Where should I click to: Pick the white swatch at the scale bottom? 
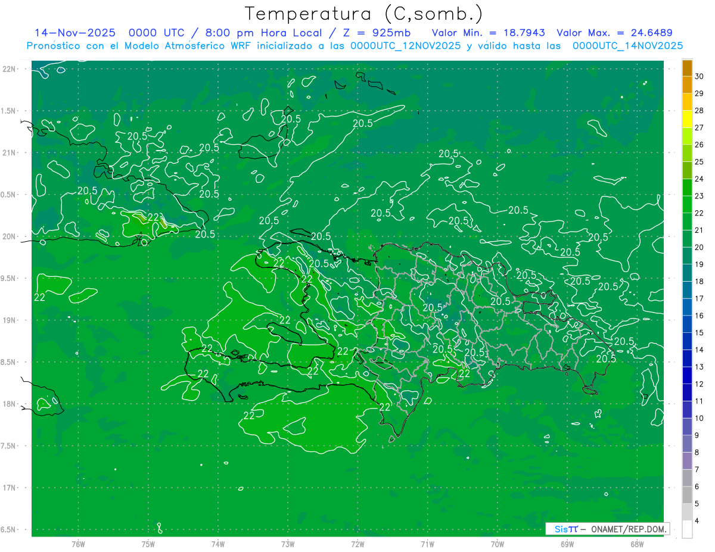687,529
